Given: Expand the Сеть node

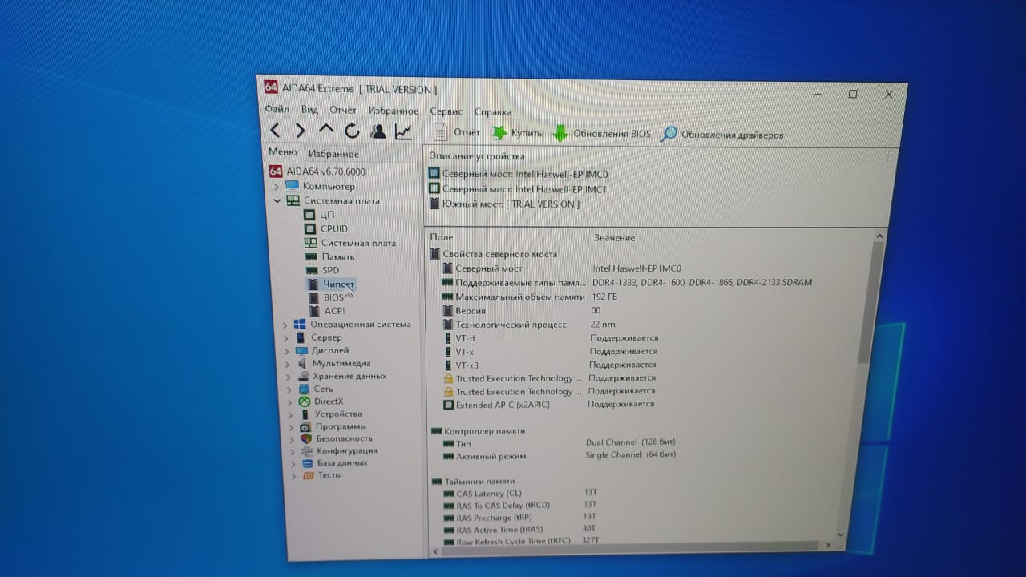Looking at the screenshot, I should (x=289, y=389).
